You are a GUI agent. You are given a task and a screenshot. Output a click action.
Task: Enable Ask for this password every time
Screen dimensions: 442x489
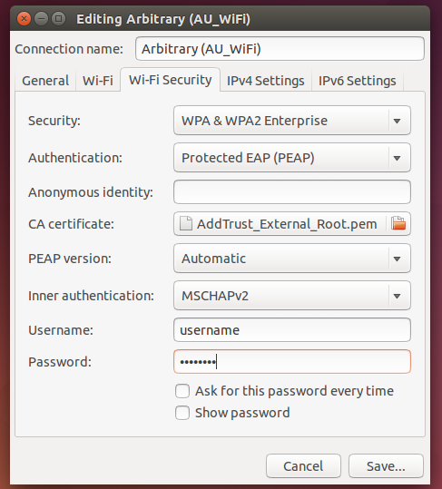tap(182, 391)
